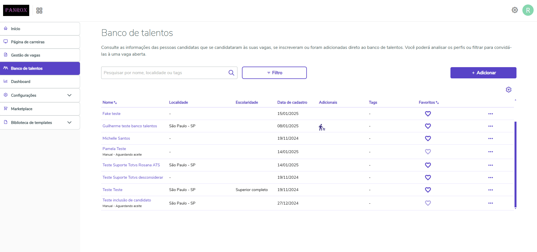The height and width of the screenshot is (252, 537).
Task: Select Banco de talentos menu item
Action: coord(40,68)
